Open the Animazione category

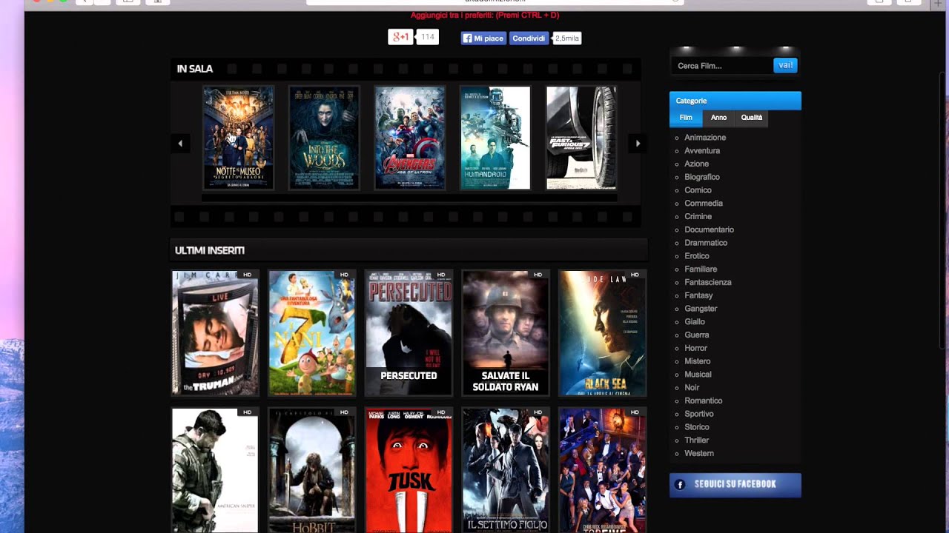[705, 138]
